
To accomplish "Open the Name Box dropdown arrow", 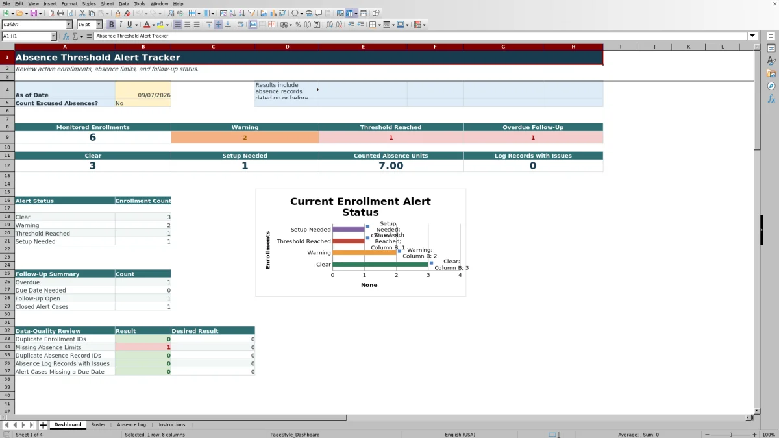I will coord(53,36).
